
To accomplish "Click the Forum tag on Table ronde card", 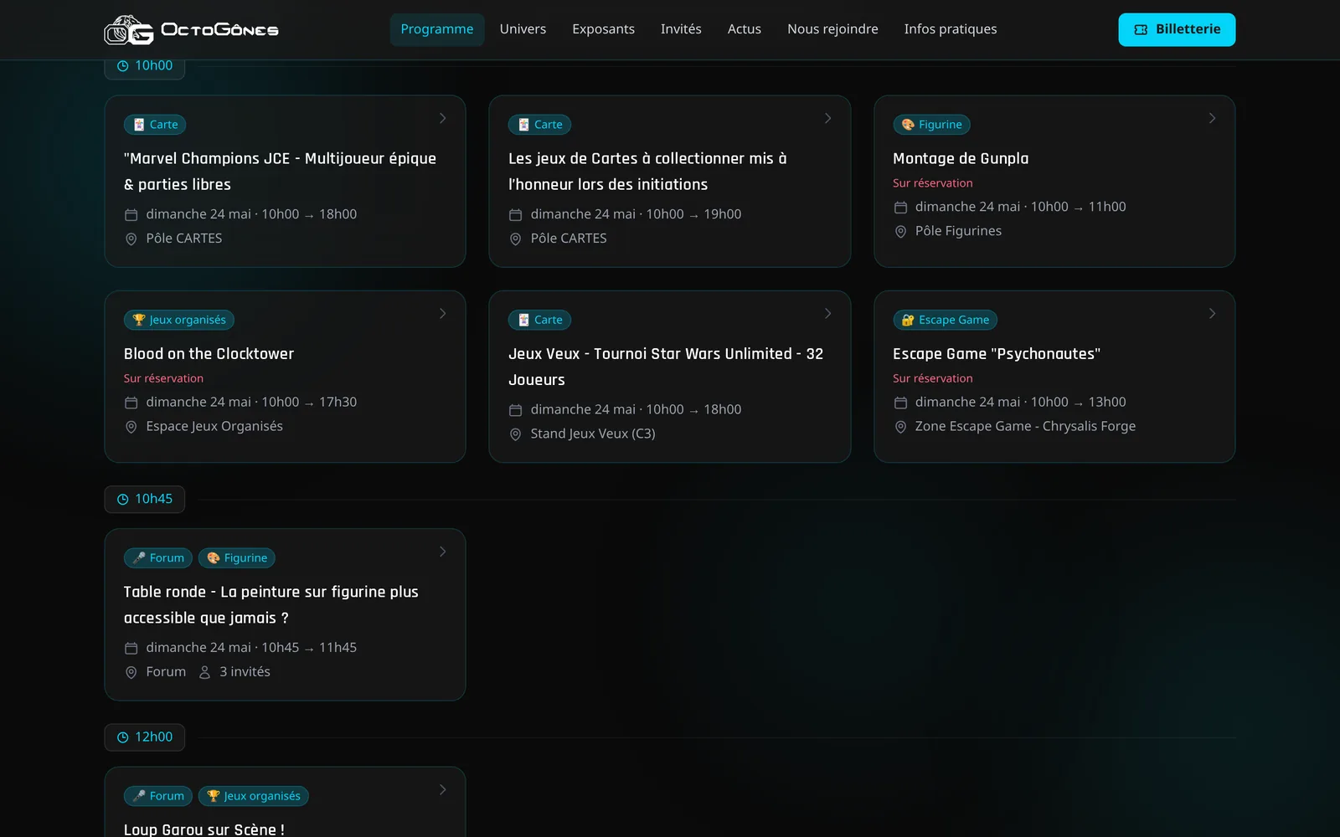I will coord(158,558).
